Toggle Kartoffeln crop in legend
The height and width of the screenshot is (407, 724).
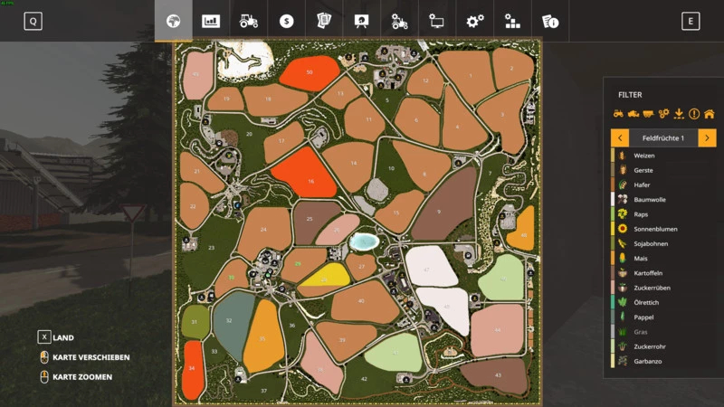tap(663, 273)
